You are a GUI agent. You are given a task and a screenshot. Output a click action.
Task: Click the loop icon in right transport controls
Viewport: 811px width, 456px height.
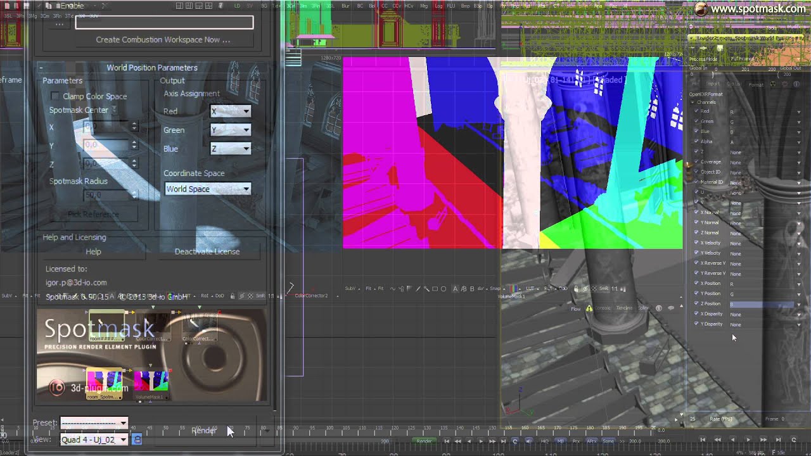794,440
